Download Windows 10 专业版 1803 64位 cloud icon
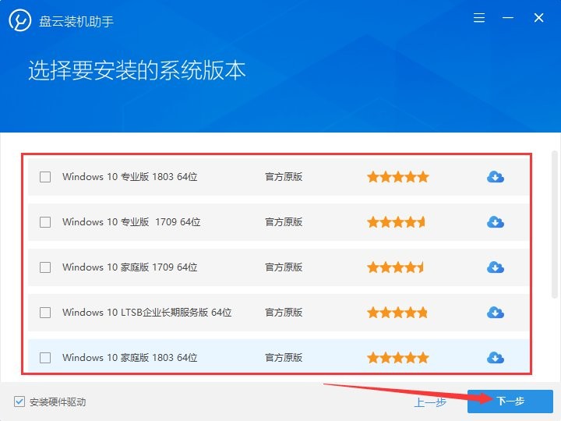The height and width of the screenshot is (421, 561). pyautogui.click(x=496, y=177)
